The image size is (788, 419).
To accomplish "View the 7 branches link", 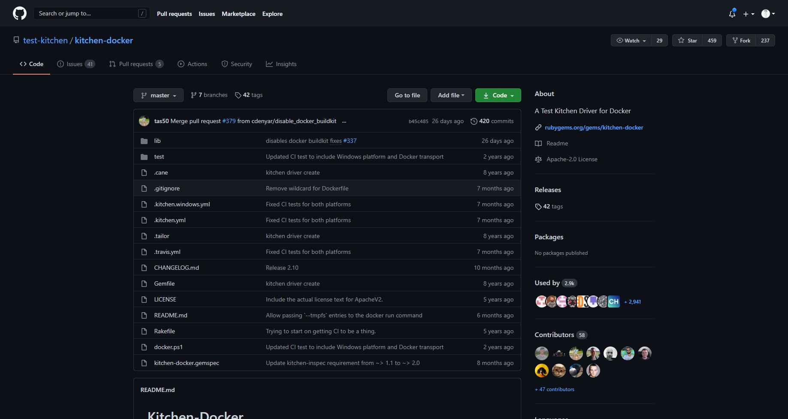I will 209,95.
